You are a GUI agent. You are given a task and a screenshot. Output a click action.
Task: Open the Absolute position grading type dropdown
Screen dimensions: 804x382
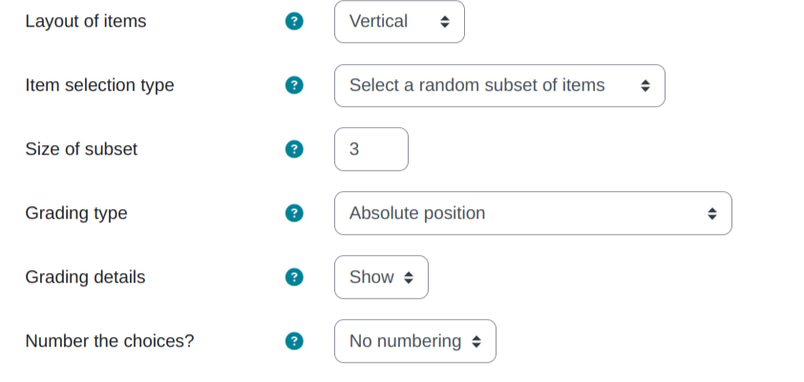[x=533, y=213]
